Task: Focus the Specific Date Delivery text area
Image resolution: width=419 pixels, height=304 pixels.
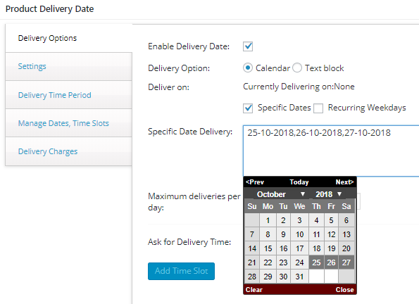Action: coord(331,151)
